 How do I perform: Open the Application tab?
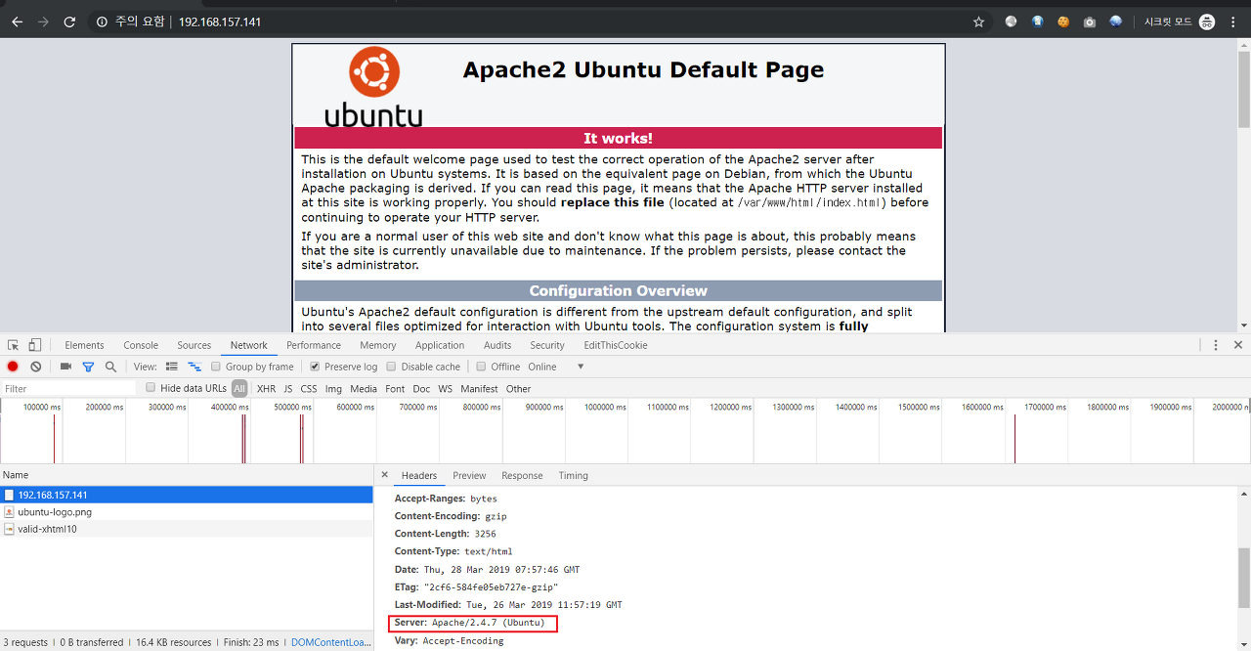click(x=440, y=345)
